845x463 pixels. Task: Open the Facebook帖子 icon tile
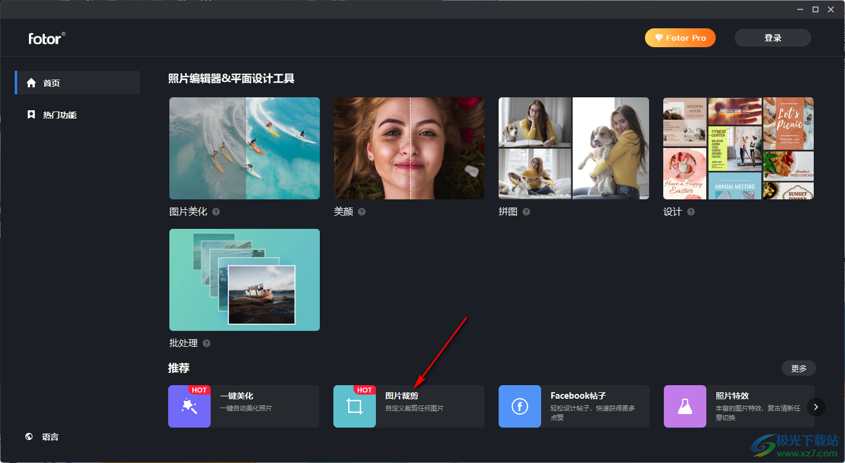pyautogui.click(x=520, y=406)
